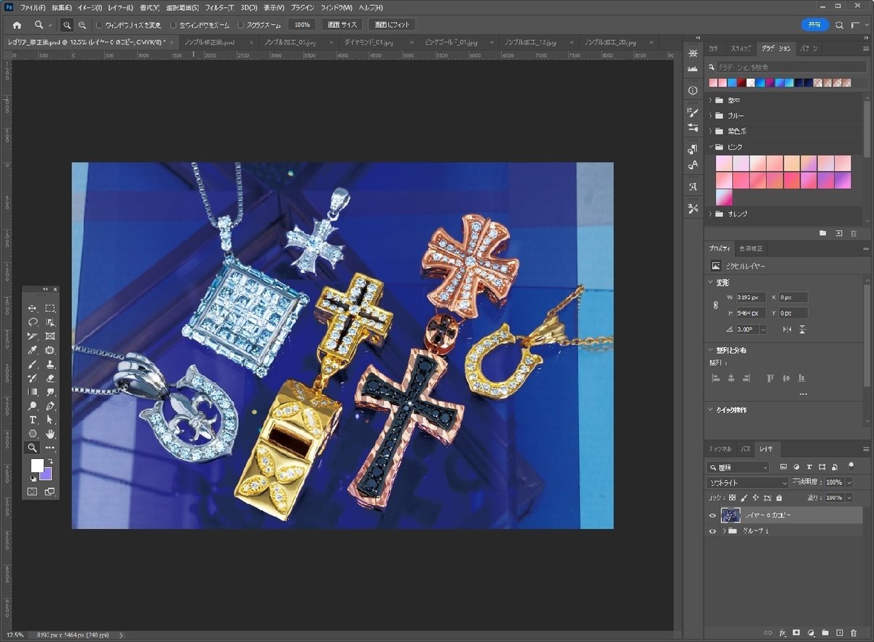The height and width of the screenshot is (642, 874).
Task: Open the ウィンドウ(W) menu
Action: click(x=336, y=7)
